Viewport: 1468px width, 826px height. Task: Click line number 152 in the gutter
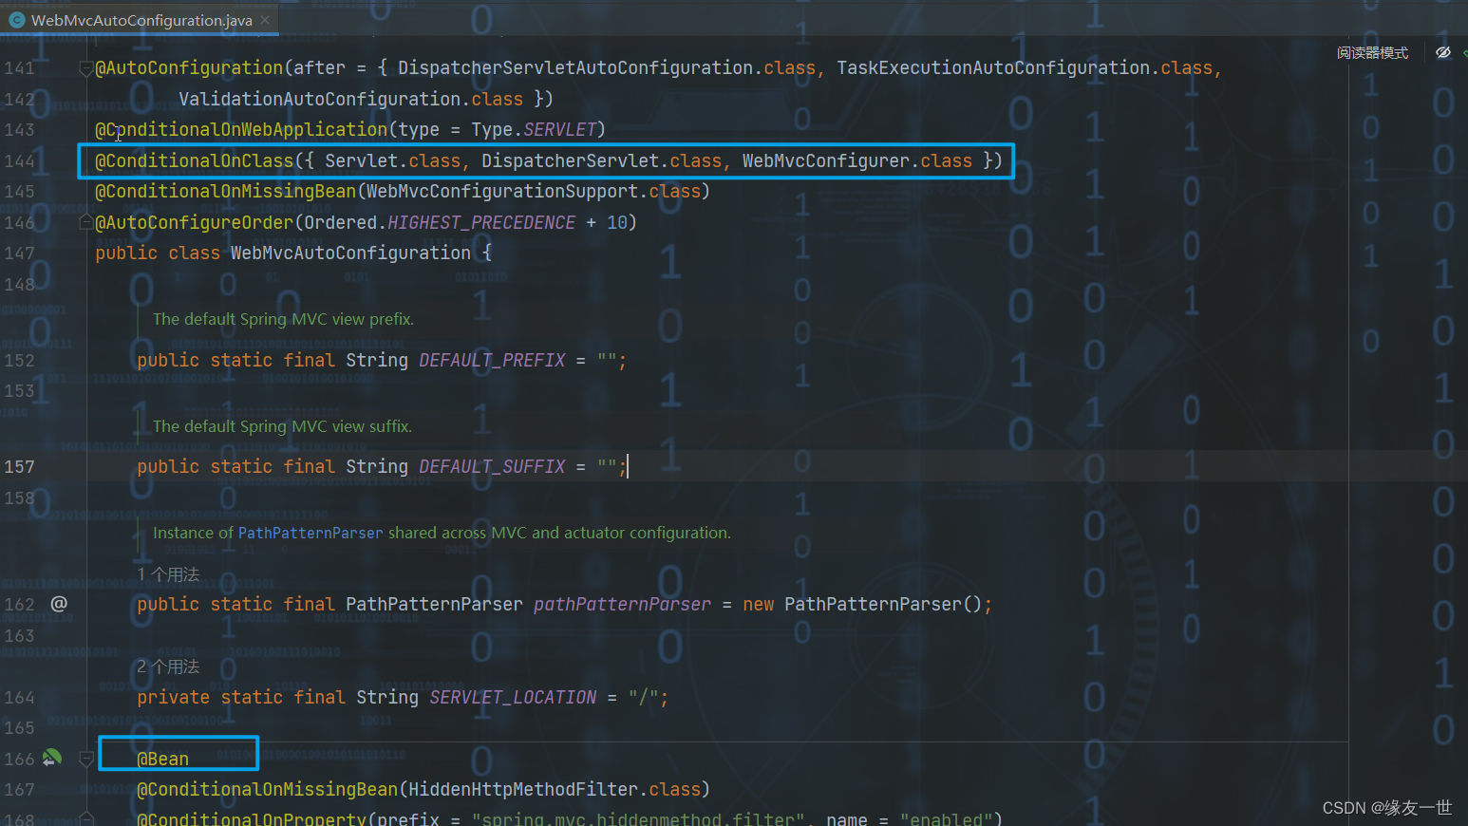(19, 361)
